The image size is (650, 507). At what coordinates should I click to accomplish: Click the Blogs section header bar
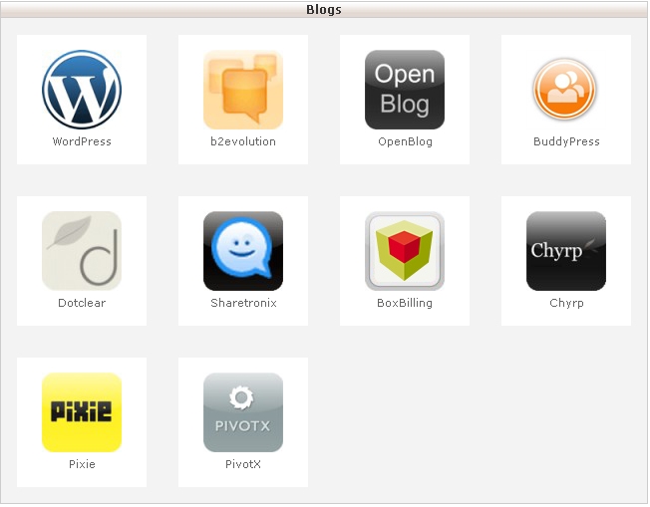click(x=324, y=10)
